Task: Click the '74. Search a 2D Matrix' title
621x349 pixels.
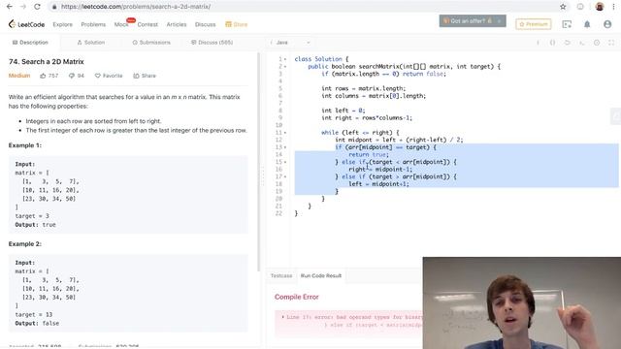Action: 46,62
